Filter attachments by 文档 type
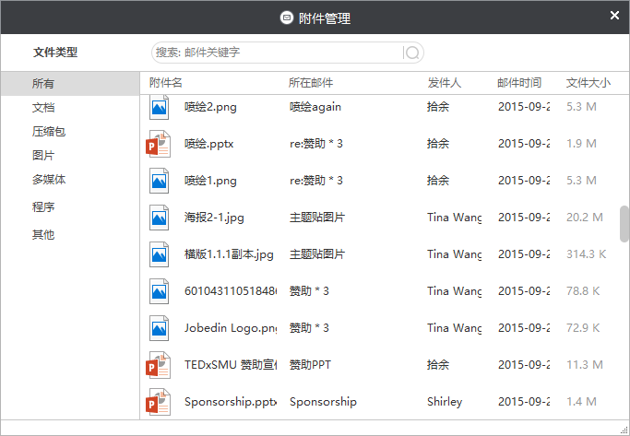Image resolution: width=630 pixels, height=436 pixels. pyautogui.click(x=44, y=108)
